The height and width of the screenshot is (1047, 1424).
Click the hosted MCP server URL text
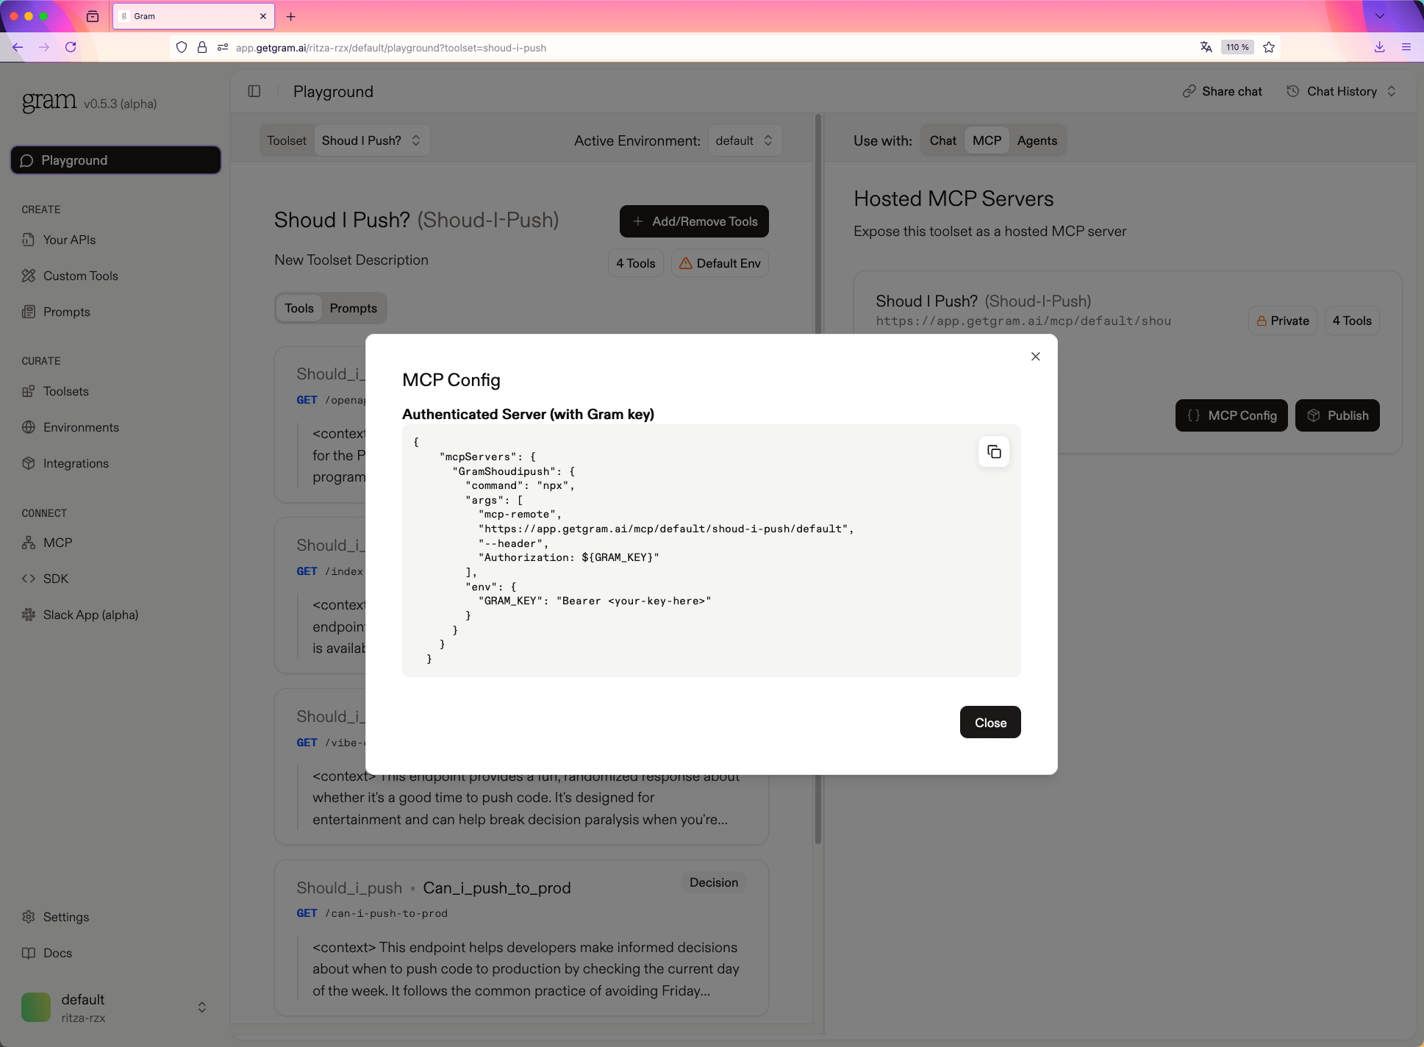click(1023, 321)
